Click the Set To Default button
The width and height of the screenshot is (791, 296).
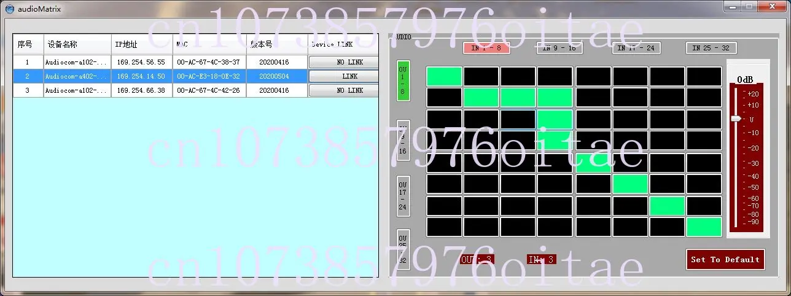(x=725, y=259)
